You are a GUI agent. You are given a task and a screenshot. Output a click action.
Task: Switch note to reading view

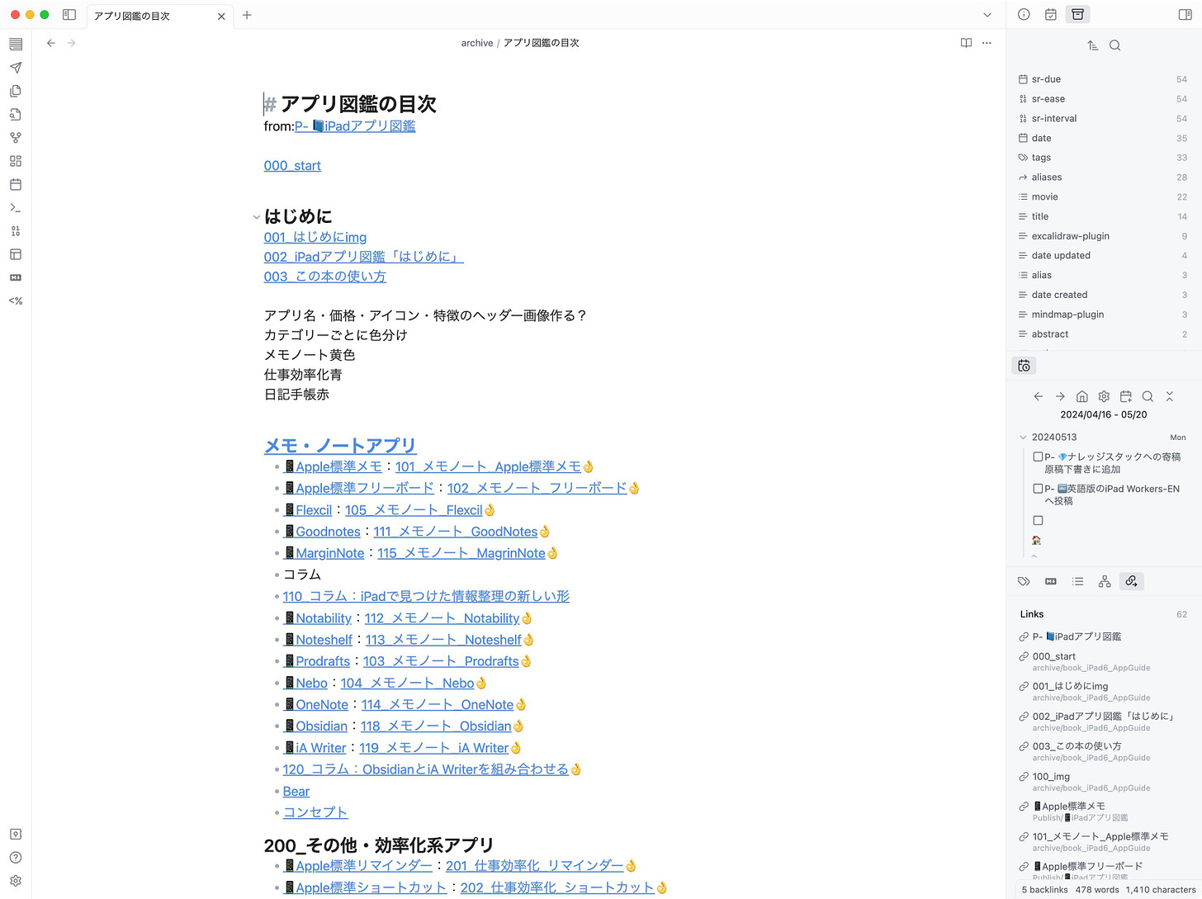pos(966,43)
